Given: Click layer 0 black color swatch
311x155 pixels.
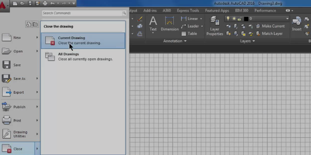Looking at the screenshot, I should coord(246,19).
